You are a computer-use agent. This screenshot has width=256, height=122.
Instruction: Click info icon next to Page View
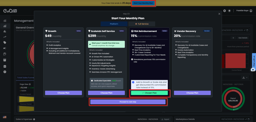click(x=30, y=84)
